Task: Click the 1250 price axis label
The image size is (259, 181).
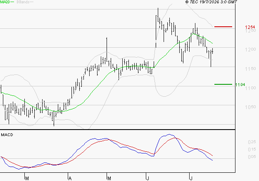Action: pyautogui.click(x=251, y=30)
